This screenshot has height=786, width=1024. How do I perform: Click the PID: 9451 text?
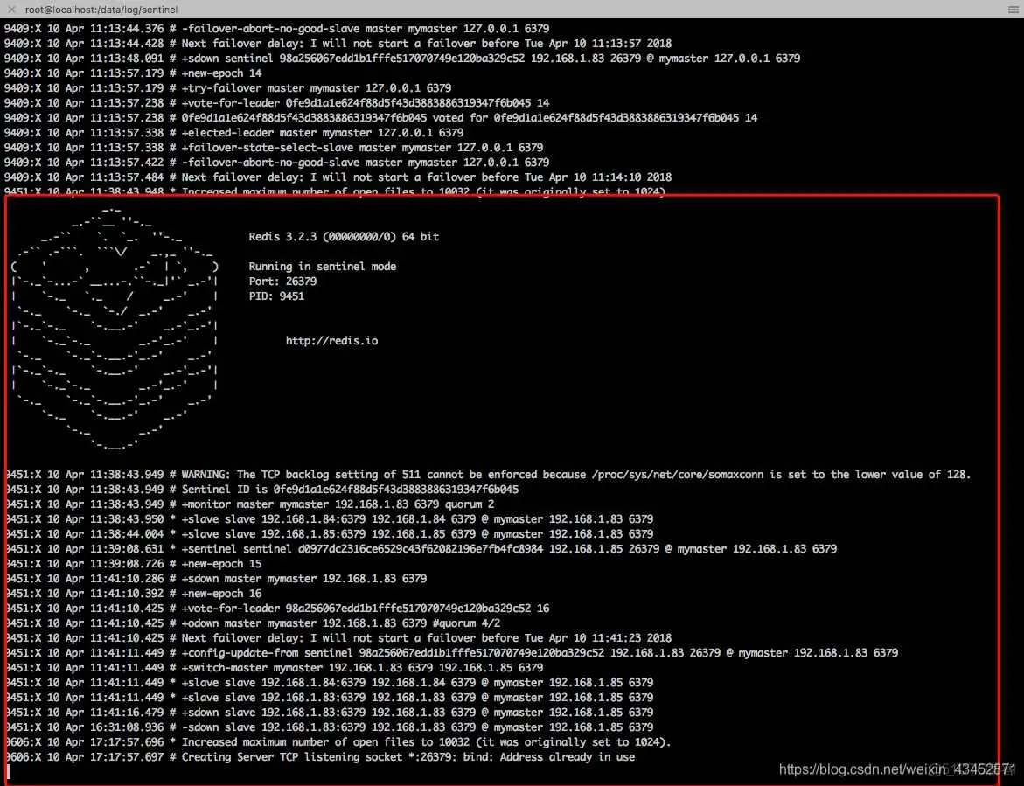277,296
